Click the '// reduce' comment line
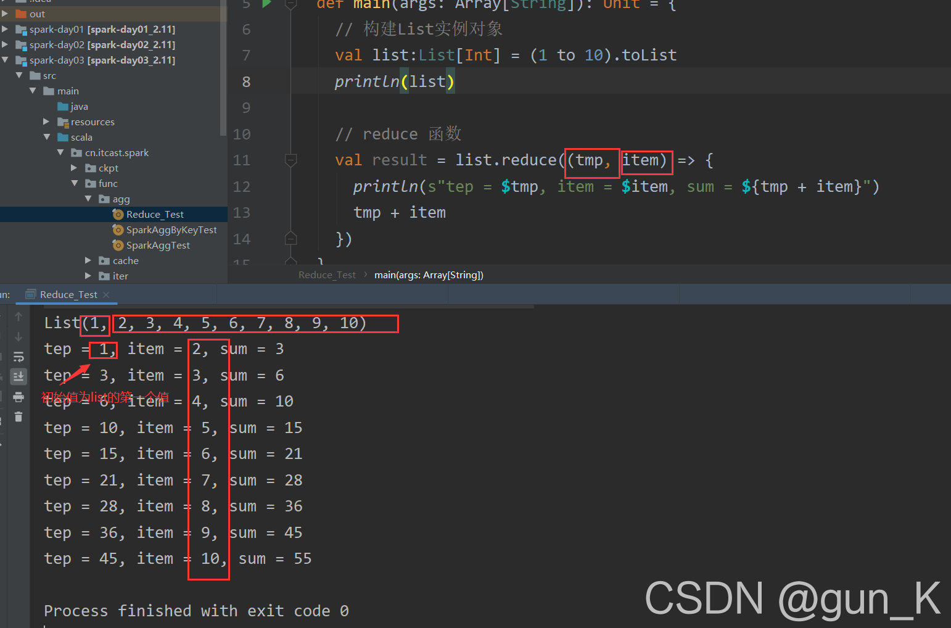 pyautogui.click(x=398, y=134)
